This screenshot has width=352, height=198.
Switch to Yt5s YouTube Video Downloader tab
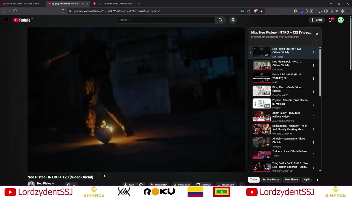pos(113,4)
